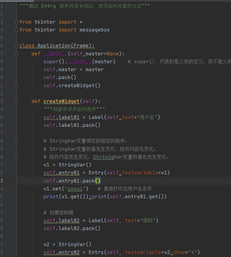Click 'textvariable=v2' argument in Entry call
Image resolution: width=231 pixels, height=257 pixels.
click(x=147, y=252)
